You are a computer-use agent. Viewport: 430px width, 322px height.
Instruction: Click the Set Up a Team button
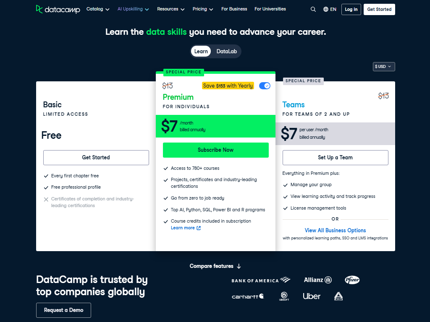(x=335, y=158)
